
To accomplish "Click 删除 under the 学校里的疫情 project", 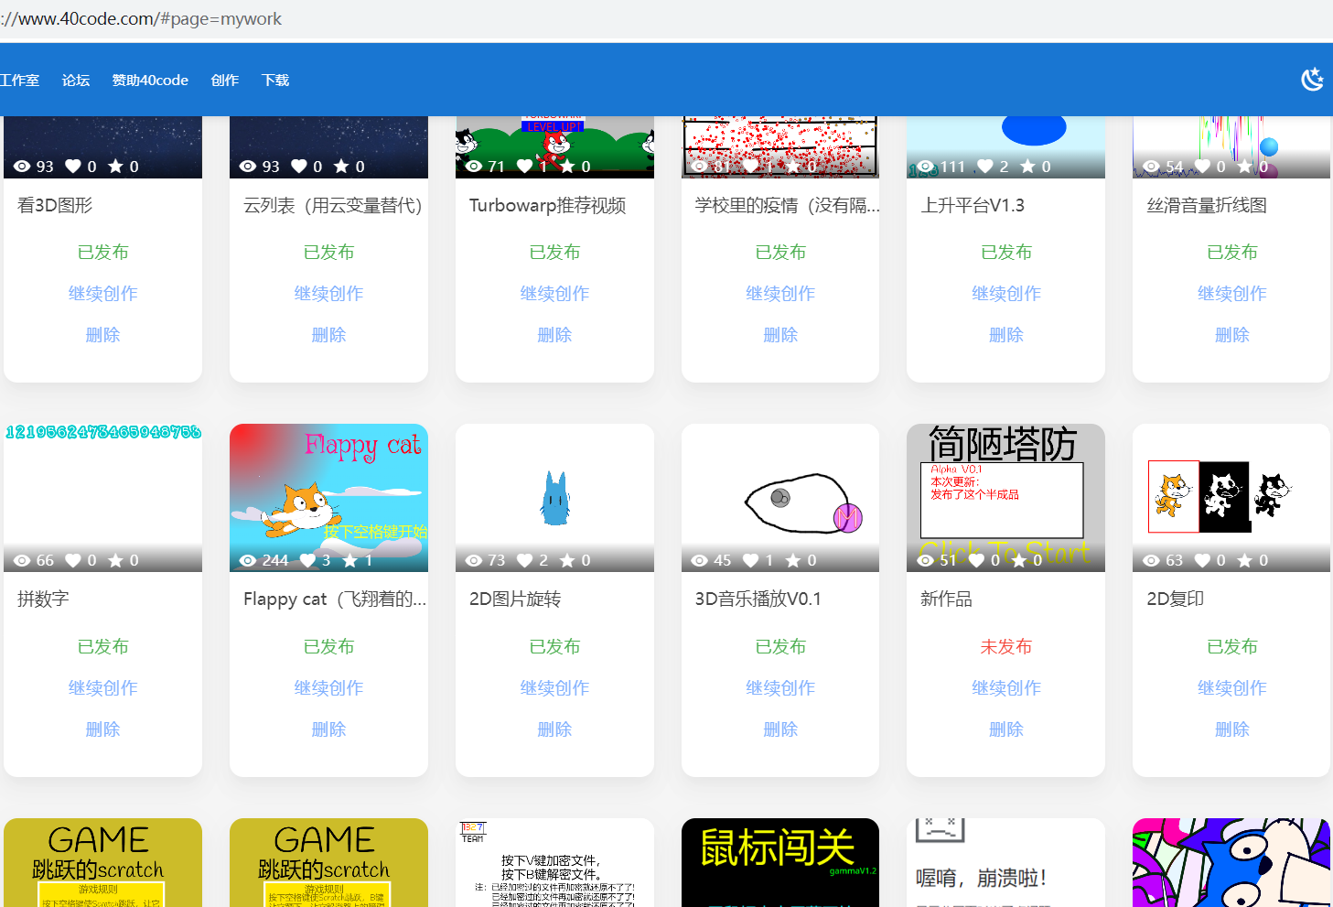I will click(779, 334).
